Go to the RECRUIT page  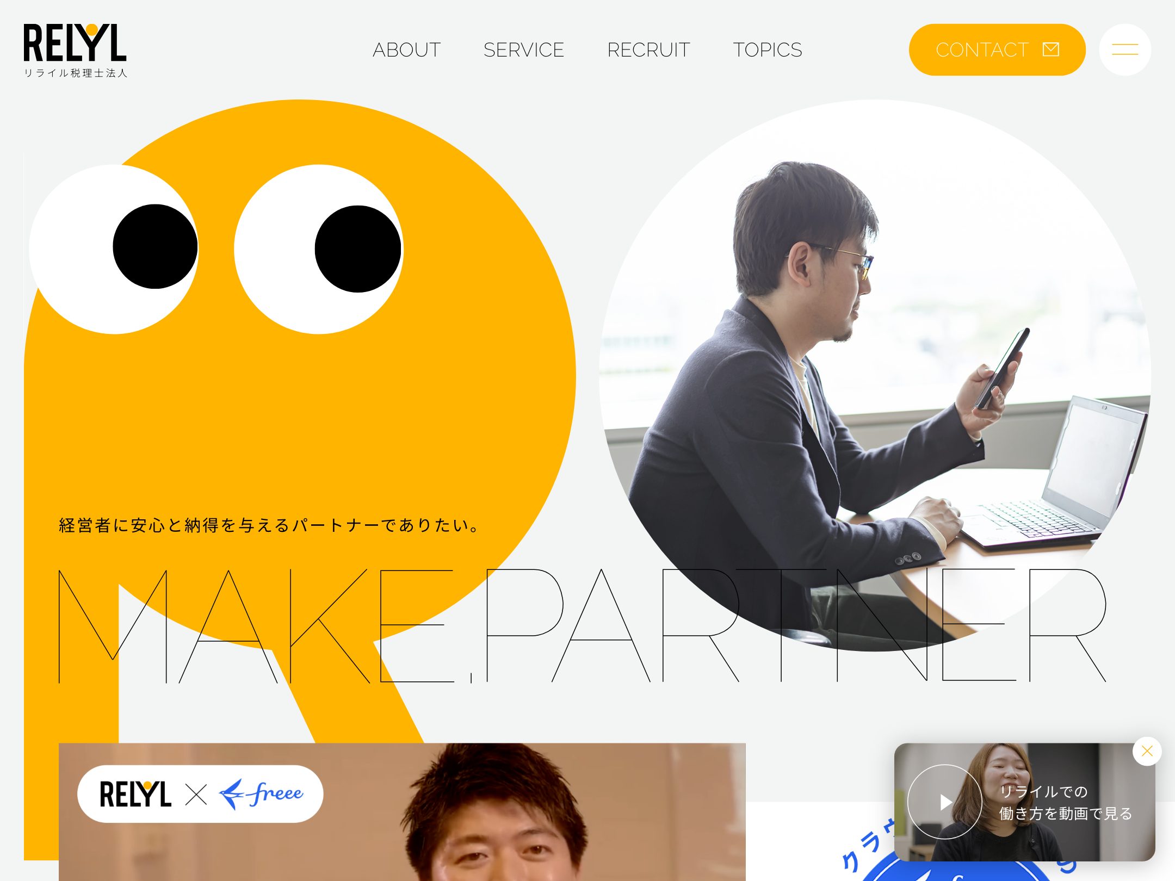pyautogui.click(x=648, y=50)
